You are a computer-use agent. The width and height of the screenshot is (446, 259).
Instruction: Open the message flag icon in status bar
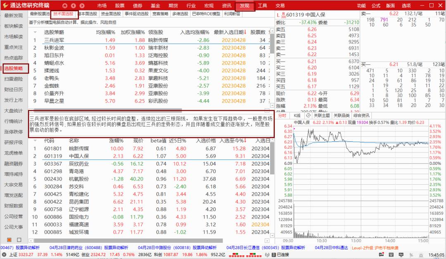tap(382, 254)
